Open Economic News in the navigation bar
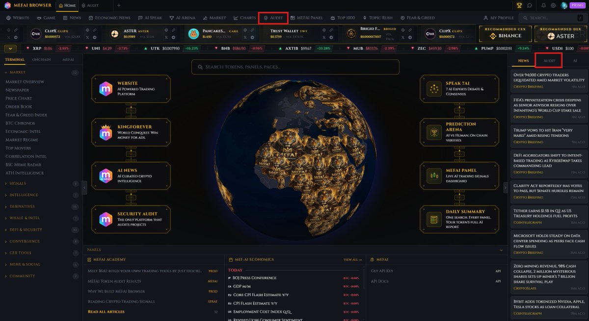Viewport: 589px width, 321px height. pyautogui.click(x=109, y=18)
